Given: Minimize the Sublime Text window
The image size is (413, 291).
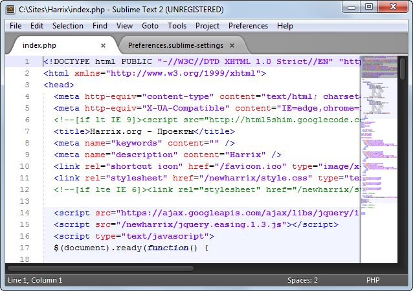Looking at the screenshot, I should click(x=352, y=7).
